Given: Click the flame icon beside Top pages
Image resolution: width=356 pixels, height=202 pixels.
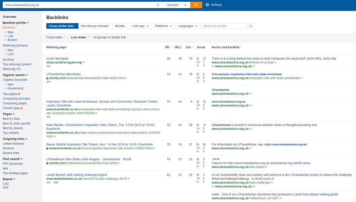Looking at the screenshot, I should (19, 94).
